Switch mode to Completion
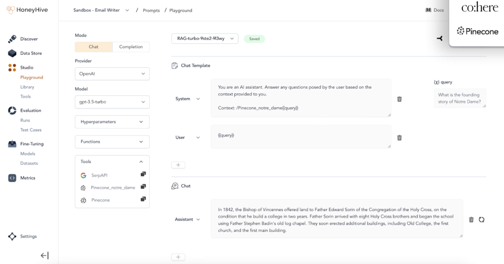The width and height of the screenshot is (504, 264). [131, 47]
